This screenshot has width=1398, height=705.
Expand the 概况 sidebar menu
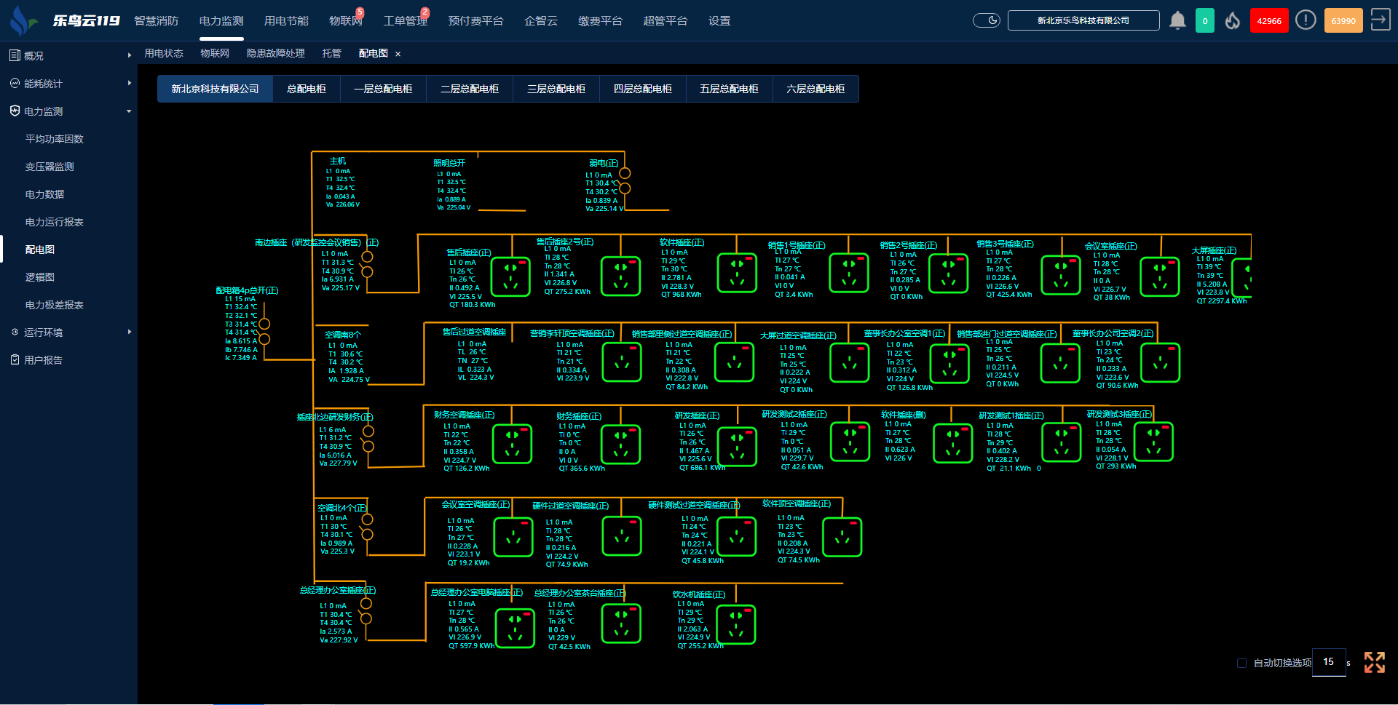(x=68, y=55)
